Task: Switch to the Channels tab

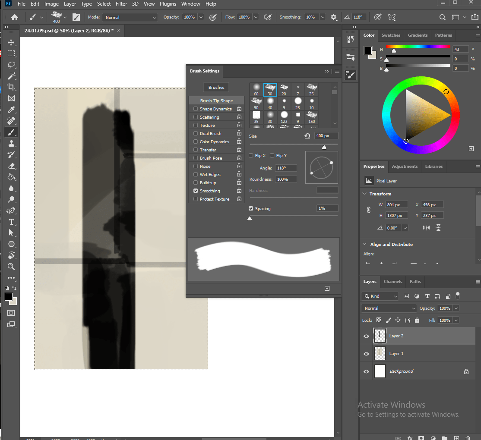Action: point(392,282)
